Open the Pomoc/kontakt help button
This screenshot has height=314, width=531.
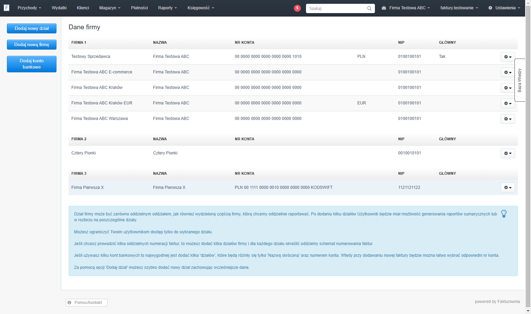(x=86, y=303)
